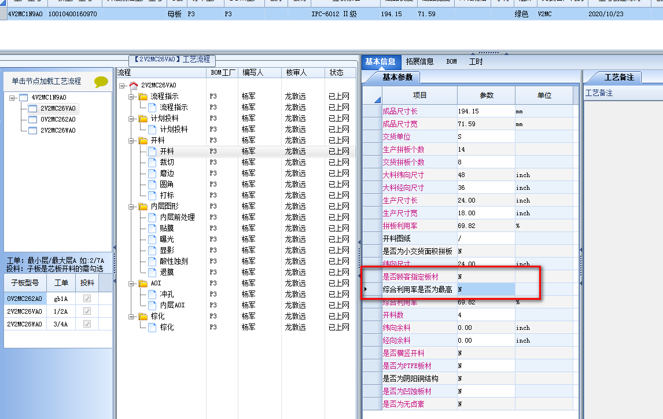The width and height of the screenshot is (663, 419).
Task: Select the 基本参数 sub-tab
Action: point(397,78)
